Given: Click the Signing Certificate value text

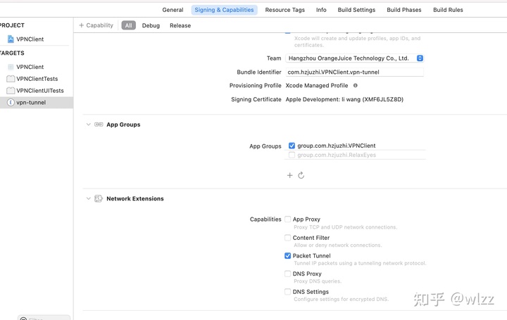Looking at the screenshot, I should click(x=344, y=99).
